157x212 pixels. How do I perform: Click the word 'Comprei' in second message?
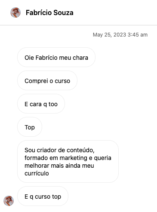36,81
